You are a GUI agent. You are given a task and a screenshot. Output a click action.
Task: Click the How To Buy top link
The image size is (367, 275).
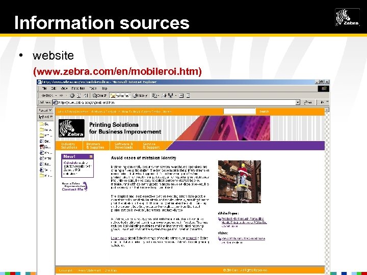point(130,112)
